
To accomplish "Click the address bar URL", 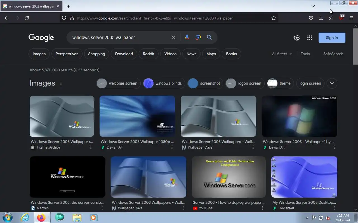I will 155,18.
